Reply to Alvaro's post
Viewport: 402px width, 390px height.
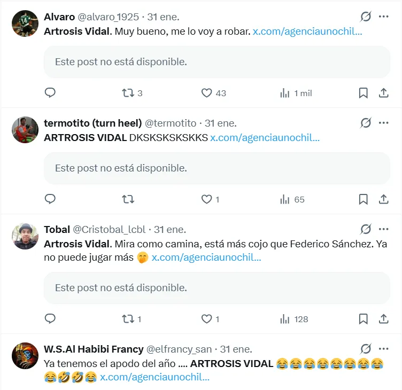coord(50,93)
